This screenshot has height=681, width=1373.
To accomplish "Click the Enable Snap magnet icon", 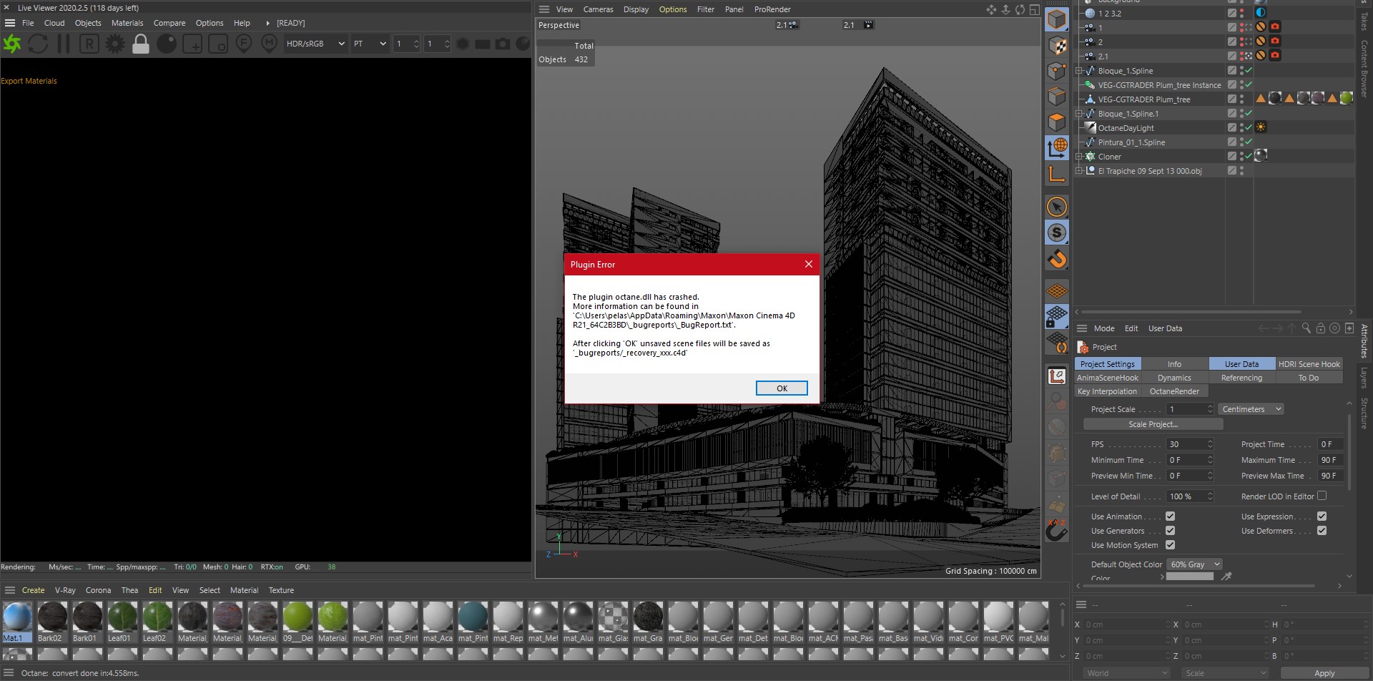I will pos(1057,259).
